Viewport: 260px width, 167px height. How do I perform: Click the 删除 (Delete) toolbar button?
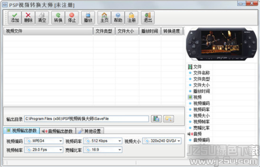point(28,18)
